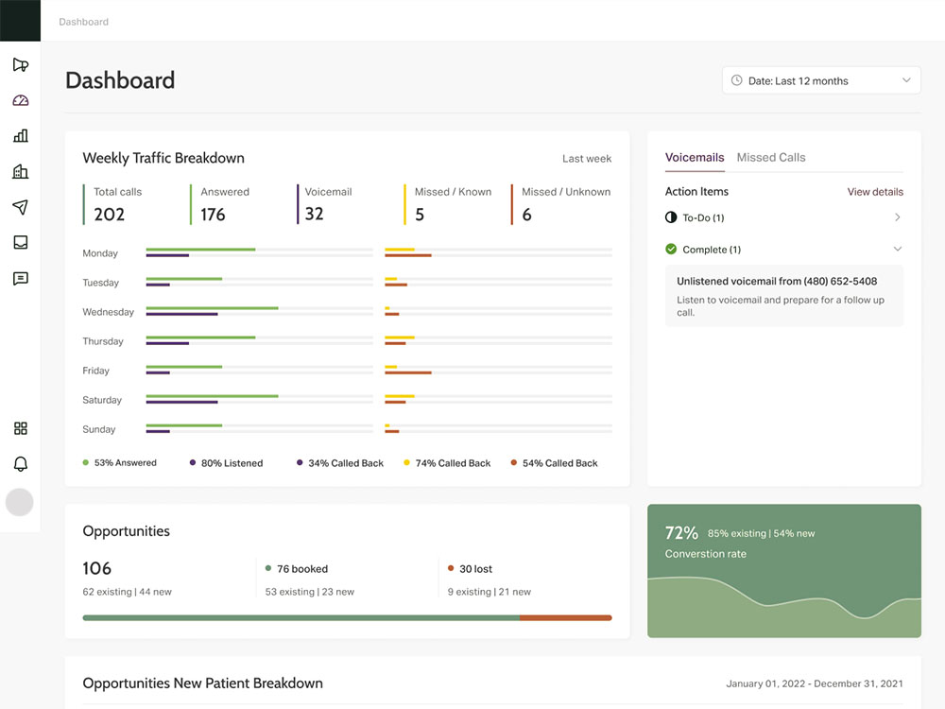
Task: Click the Voicemail 32 stat
Action: click(x=325, y=204)
